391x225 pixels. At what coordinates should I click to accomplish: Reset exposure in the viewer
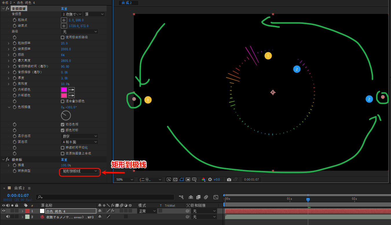[210, 179]
